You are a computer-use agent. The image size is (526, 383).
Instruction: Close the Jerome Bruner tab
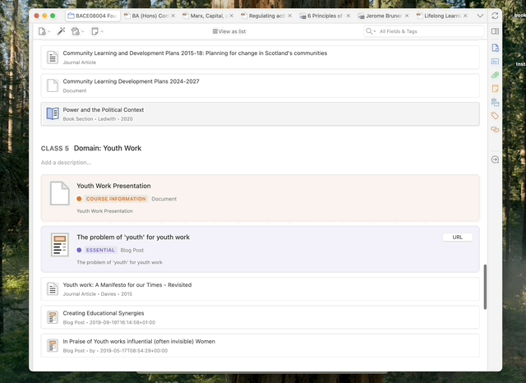pyautogui.click(x=407, y=16)
